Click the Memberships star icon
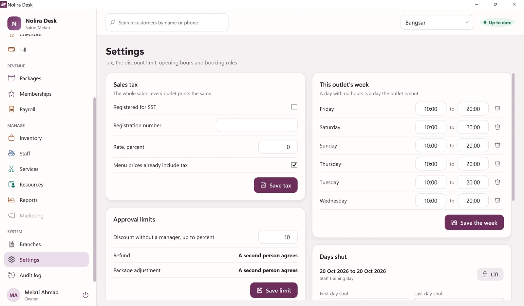The height and width of the screenshot is (306, 524). [x=11, y=94]
